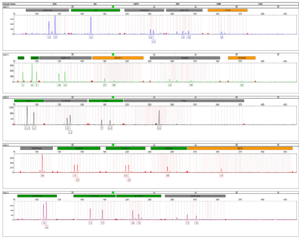This screenshot has width=299, height=238.
Task: Click the green quality flag above the blue panel
Action: tap(113, 6)
